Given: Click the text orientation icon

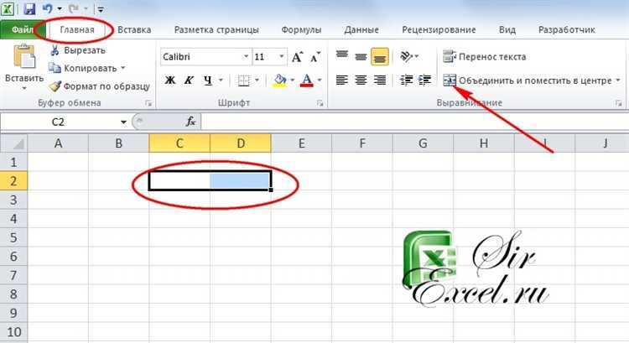Looking at the screenshot, I should pos(406,56).
